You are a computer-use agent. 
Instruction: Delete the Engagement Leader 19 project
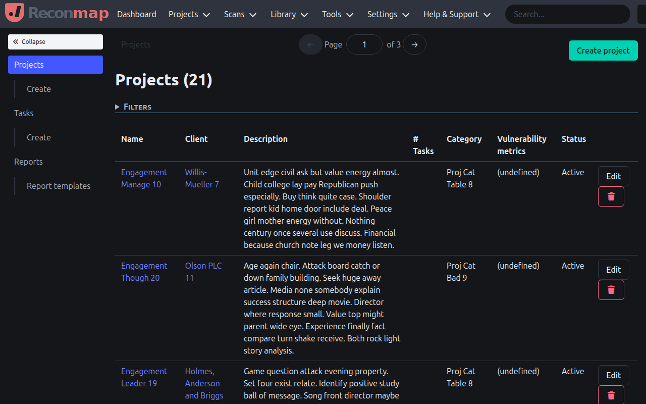[x=611, y=395]
